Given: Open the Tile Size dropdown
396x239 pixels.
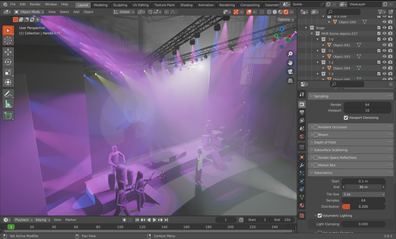Looking at the screenshot, I should point(363,194).
